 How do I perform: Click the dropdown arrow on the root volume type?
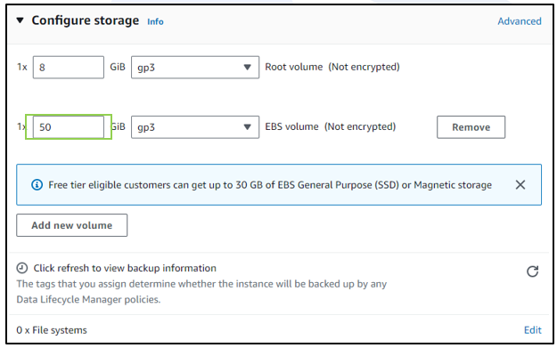[247, 67]
